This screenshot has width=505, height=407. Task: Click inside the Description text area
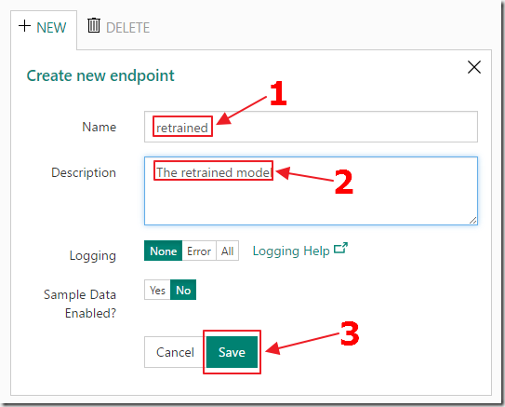pos(311,191)
